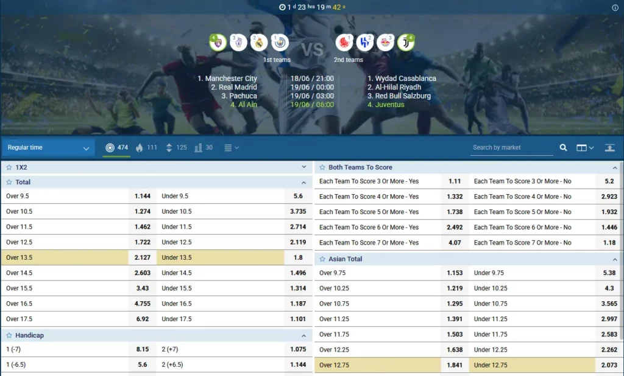624x376 pixels.
Task: Select the all markets tab 474
Action: click(116, 147)
